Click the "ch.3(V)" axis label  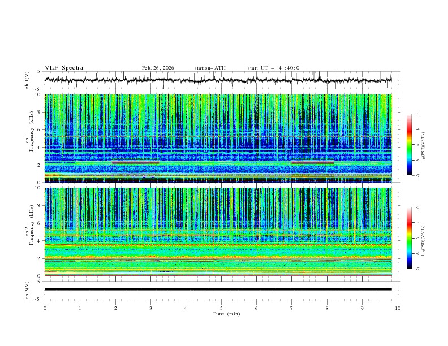[27, 290]
